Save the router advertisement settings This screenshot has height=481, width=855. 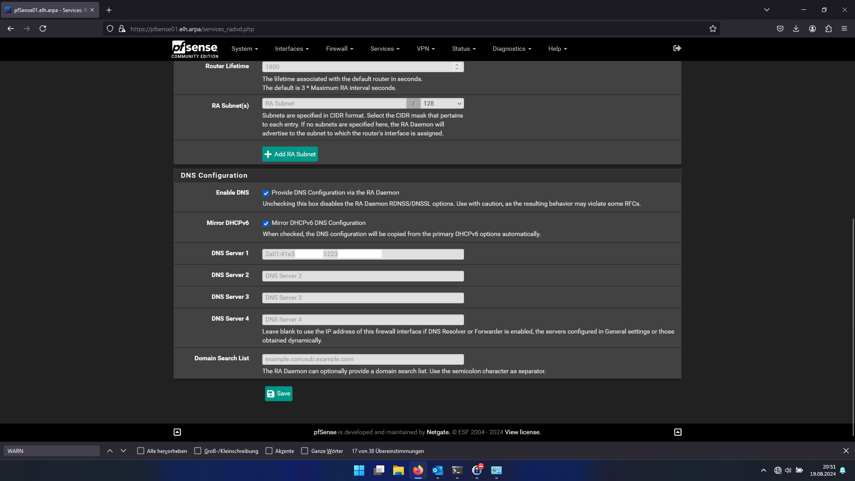click(279, 394)
